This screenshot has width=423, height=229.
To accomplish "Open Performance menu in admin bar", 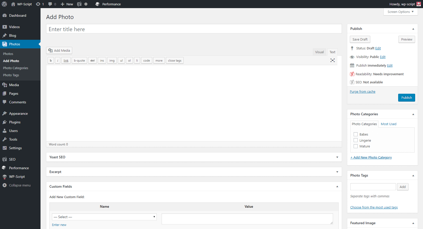I will point(108,4).
